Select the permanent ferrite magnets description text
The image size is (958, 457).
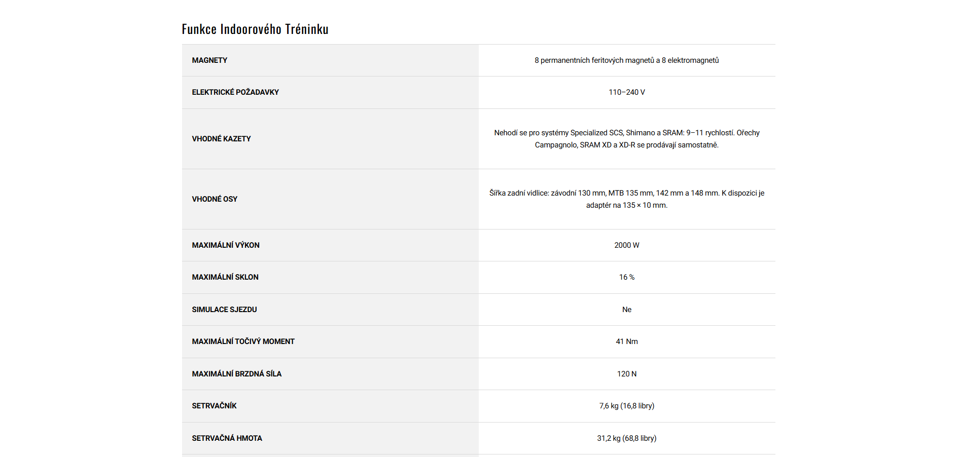tap(626, 60)
